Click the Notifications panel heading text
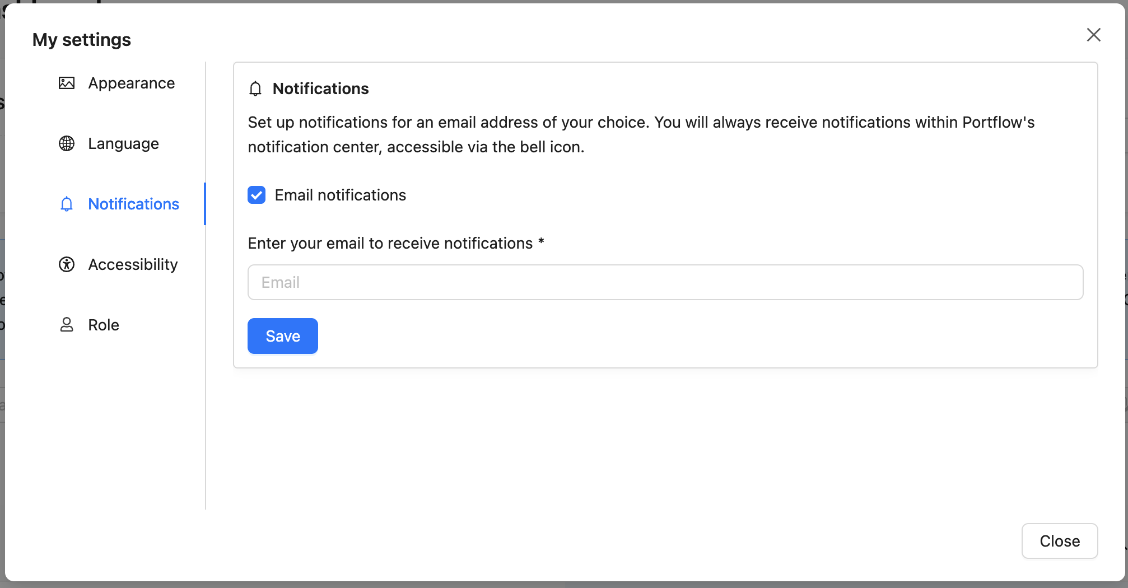Screen dimensions: 1128x588 pos(320,88)
